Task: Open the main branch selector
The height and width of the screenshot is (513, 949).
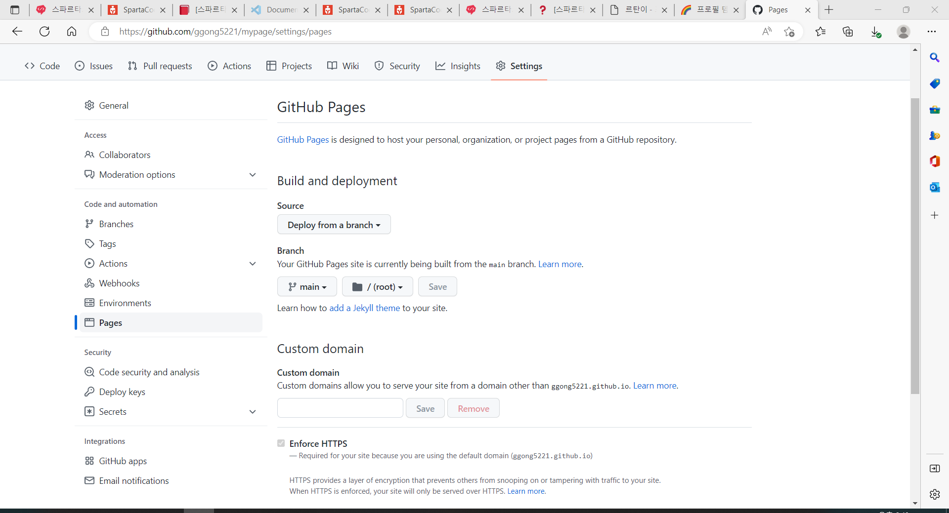Action: (x=307, y=287)
